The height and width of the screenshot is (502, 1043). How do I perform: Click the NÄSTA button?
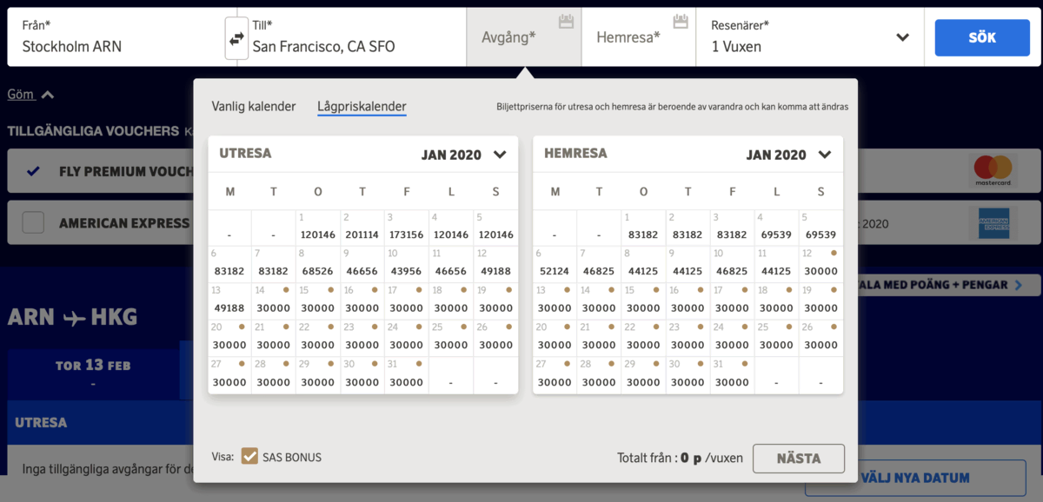pos(798,459)
